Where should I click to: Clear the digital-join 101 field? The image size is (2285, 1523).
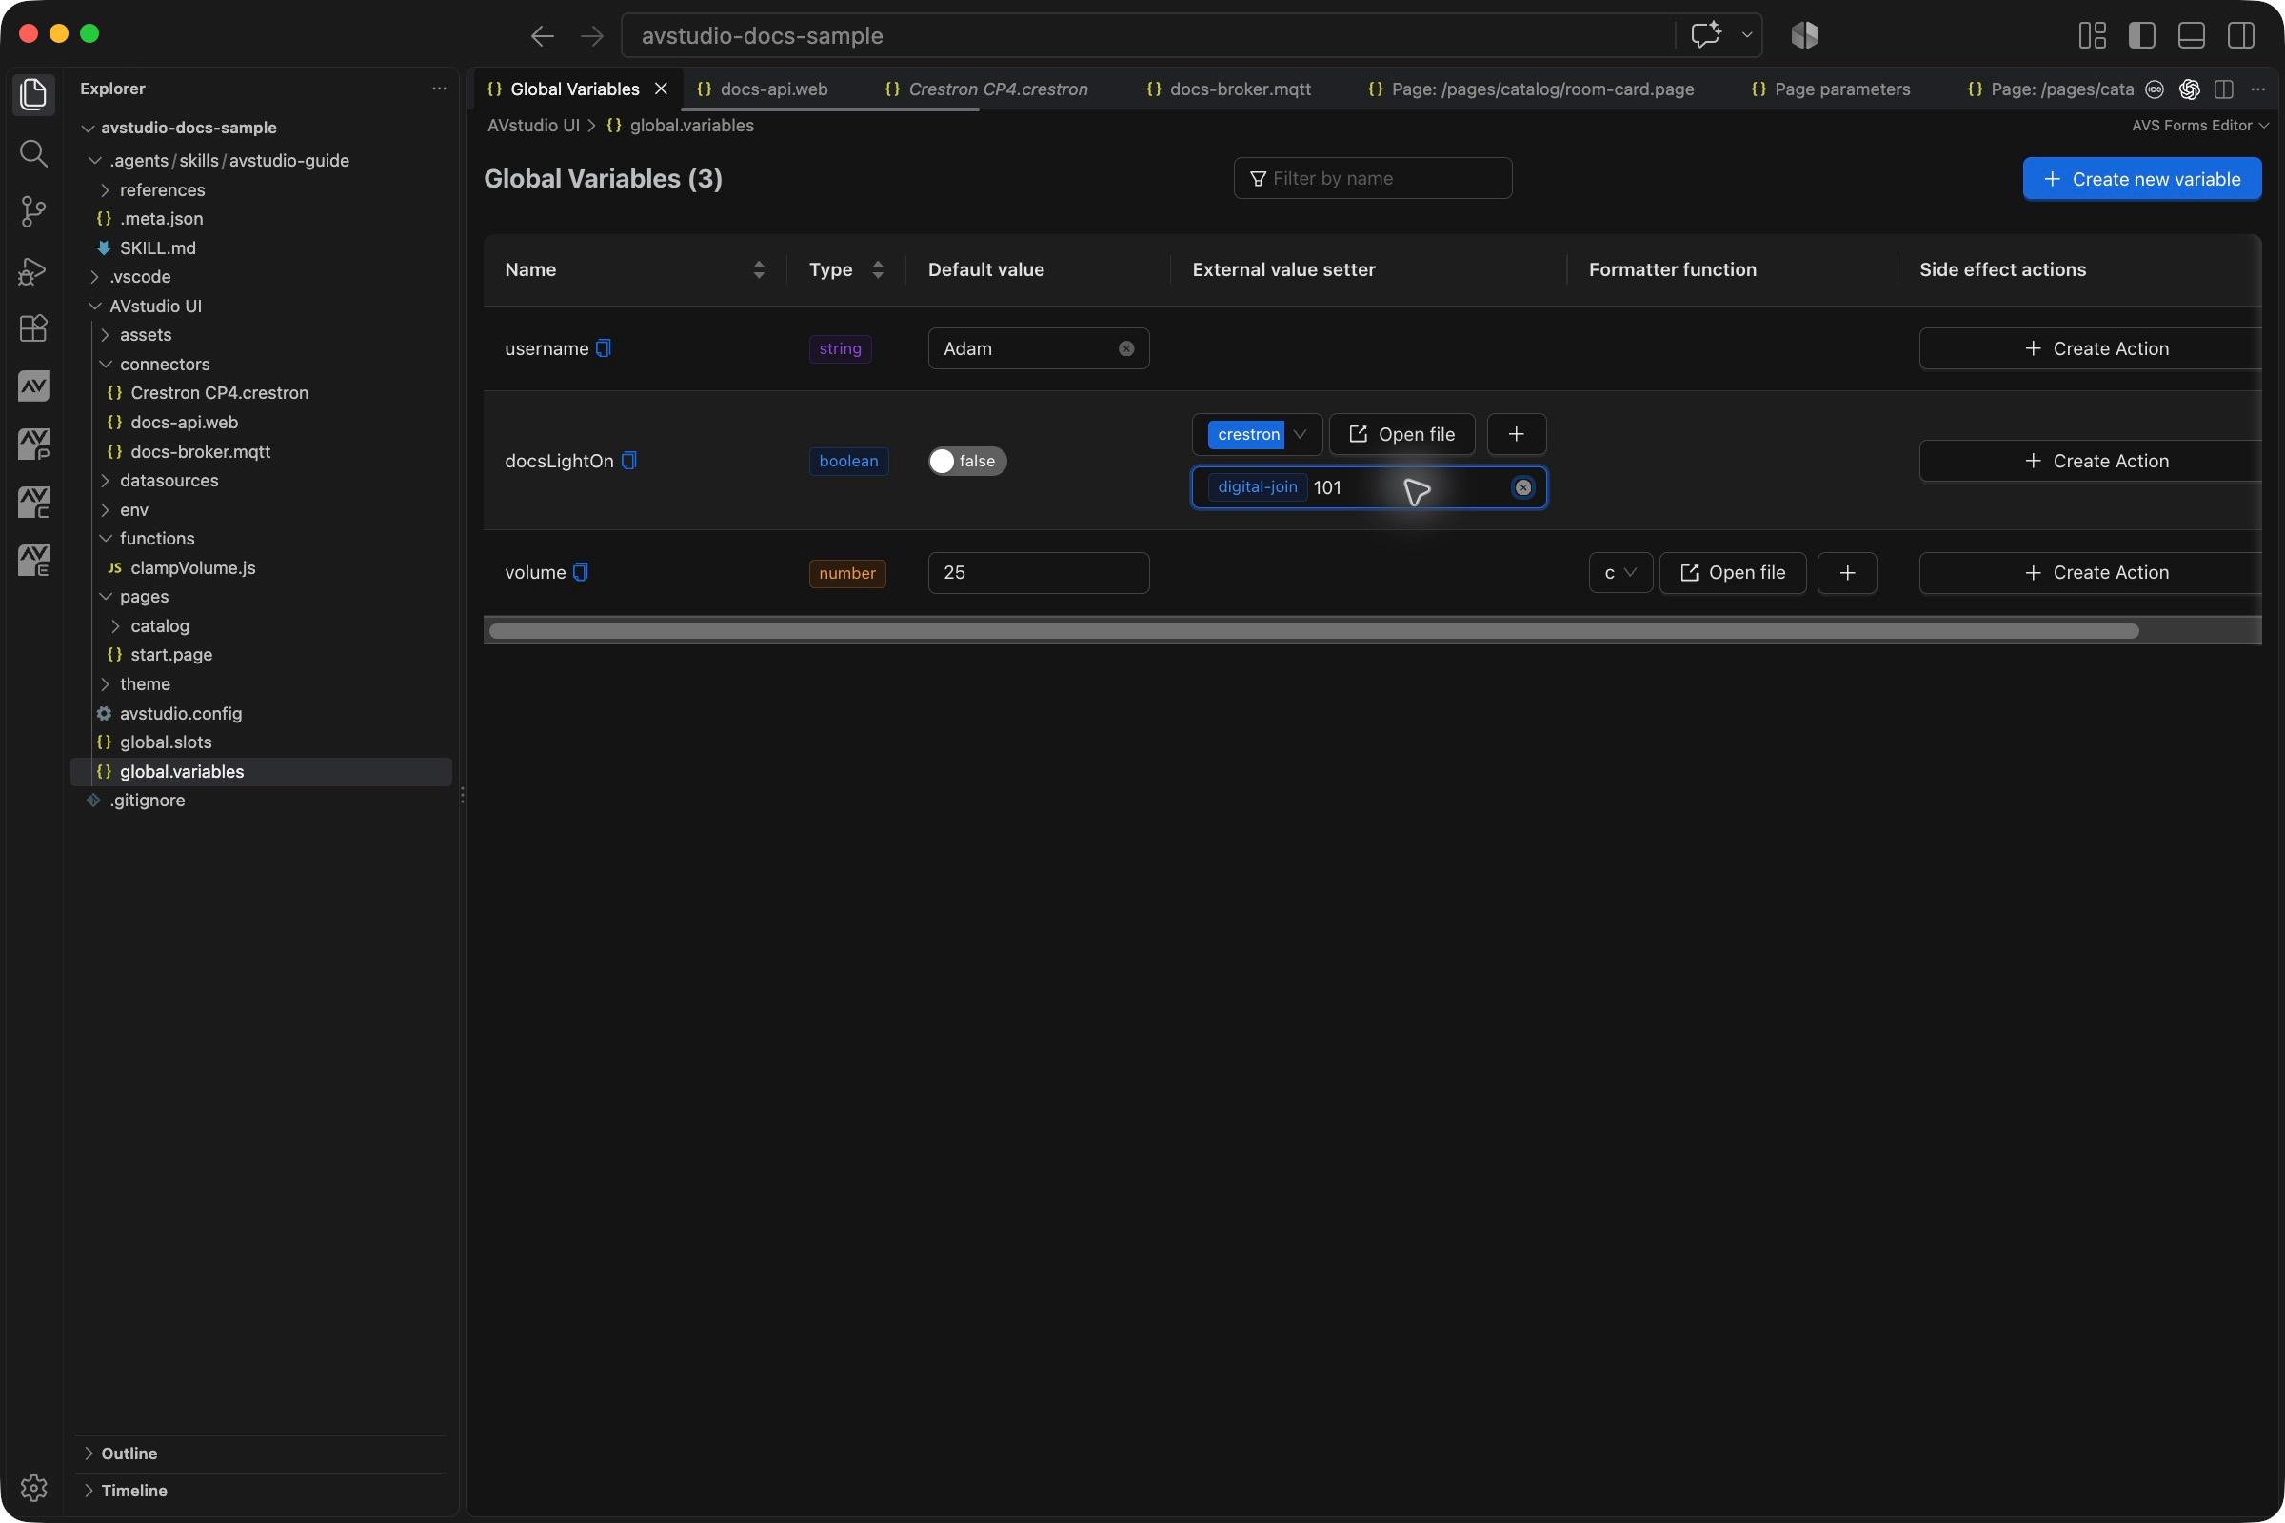[x=1523, y=487]
